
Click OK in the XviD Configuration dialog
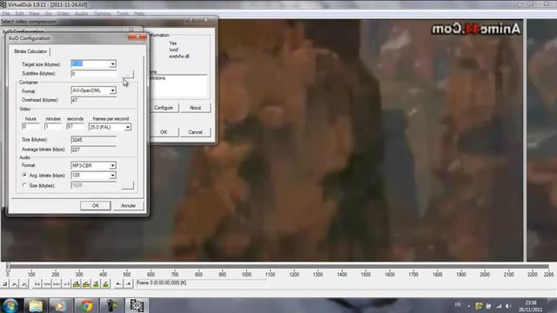coord(96,205)
